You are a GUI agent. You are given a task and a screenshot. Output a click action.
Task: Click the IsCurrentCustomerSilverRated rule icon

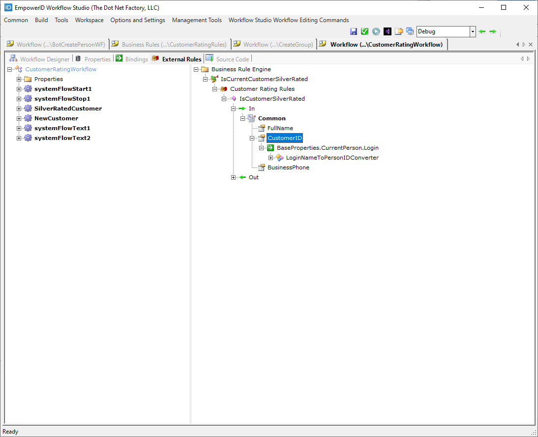pyautogui.click(x=214, y=79)
